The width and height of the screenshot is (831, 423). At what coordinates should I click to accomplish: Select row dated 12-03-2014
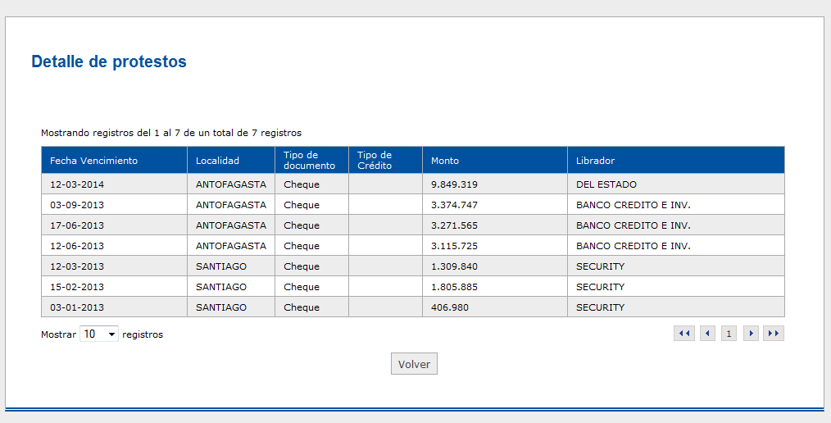pyautogui.click(x=413, y=184)
